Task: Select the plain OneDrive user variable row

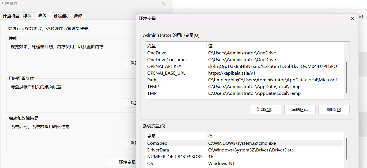Action: 244,53
